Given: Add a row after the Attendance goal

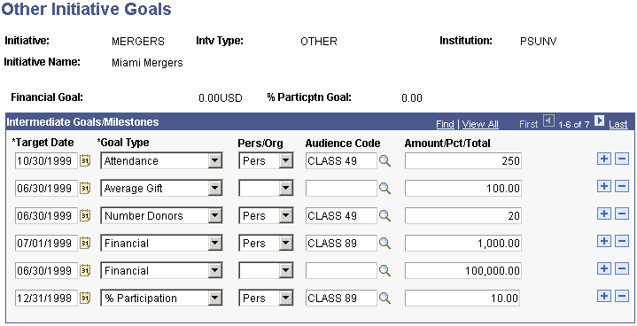Looking at the screenshot, I should (x=604, y=159).
